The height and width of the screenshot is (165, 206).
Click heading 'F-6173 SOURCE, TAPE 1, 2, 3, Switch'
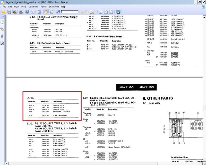(56, 123)
